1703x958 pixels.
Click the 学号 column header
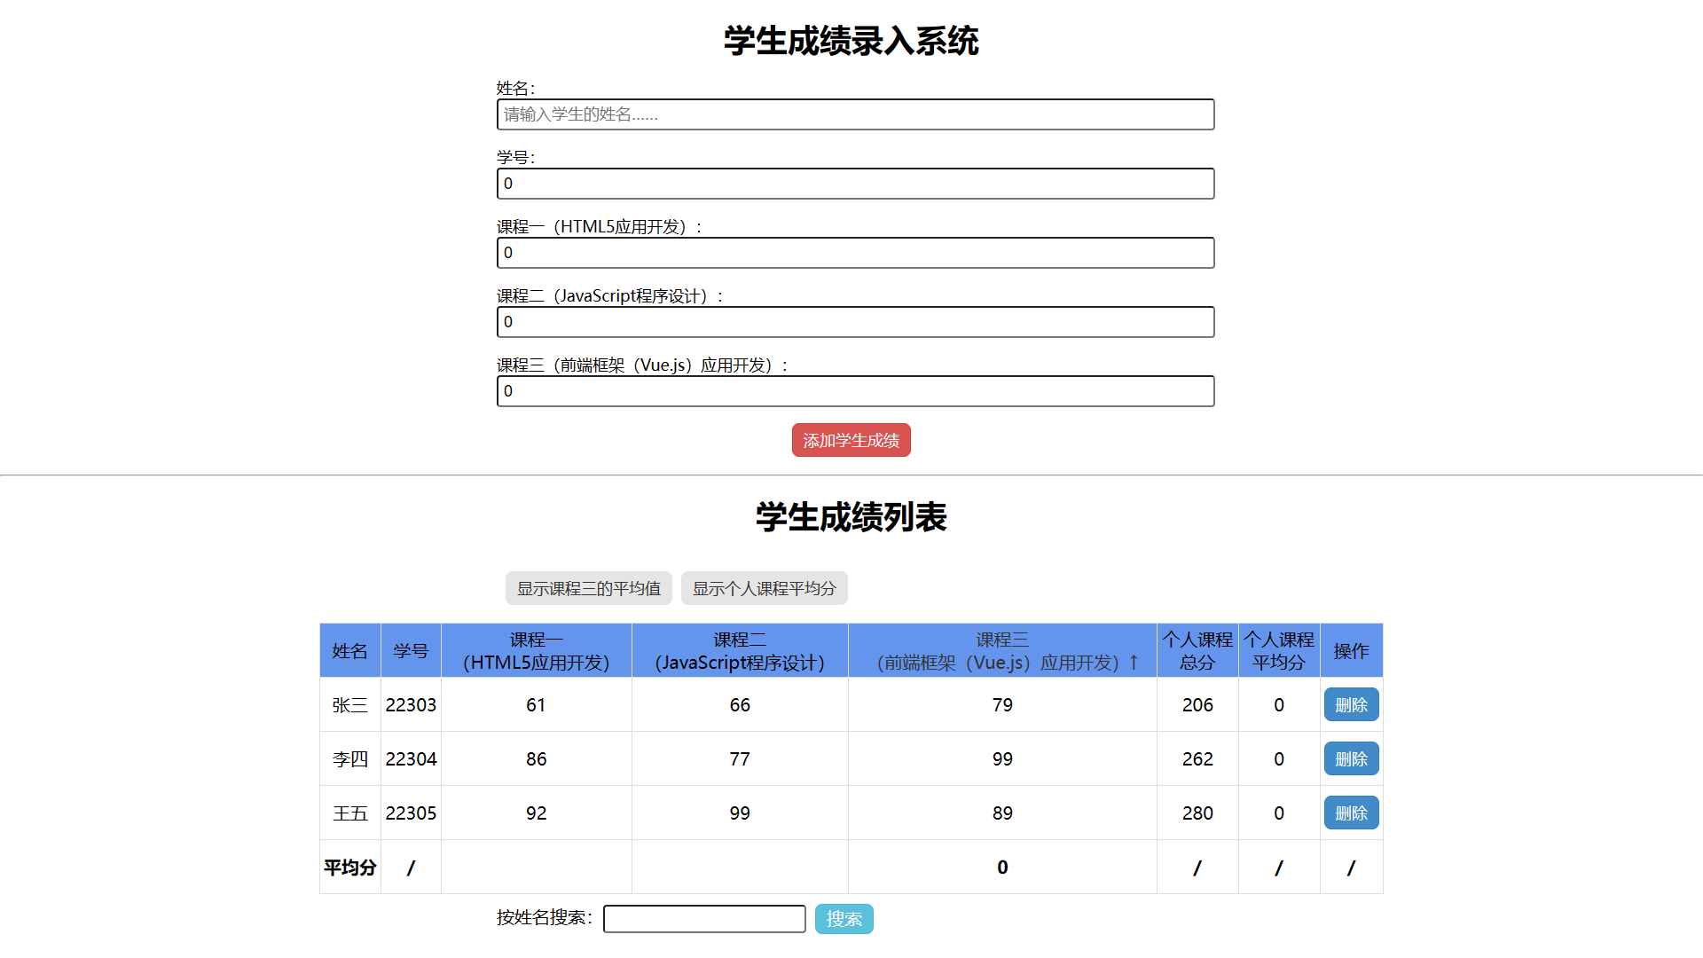(x=411, y=651)
